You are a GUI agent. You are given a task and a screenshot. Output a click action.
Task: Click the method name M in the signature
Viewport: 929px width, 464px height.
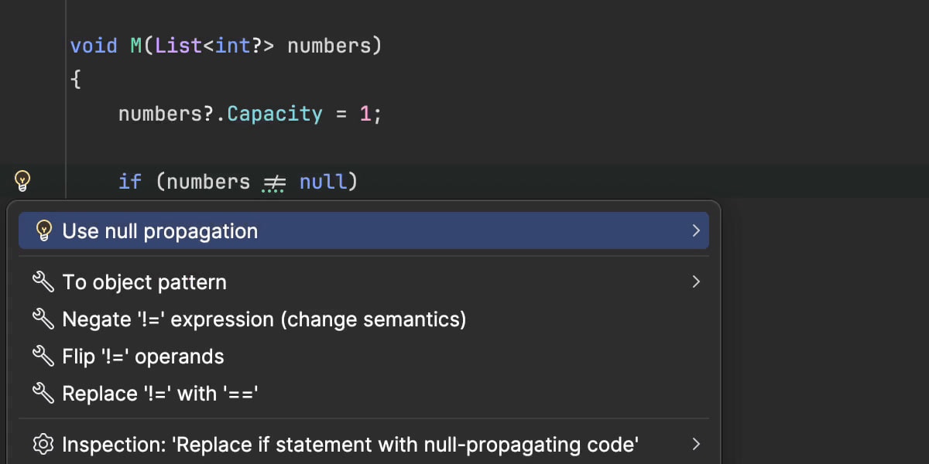click(x=136, y=46)
